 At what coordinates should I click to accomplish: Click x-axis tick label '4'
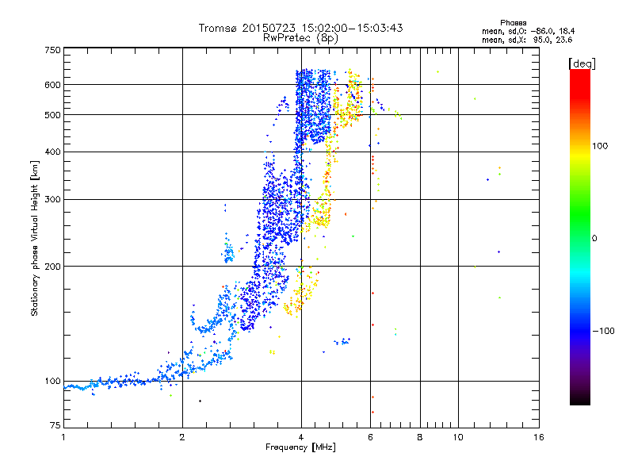(301, 437)
